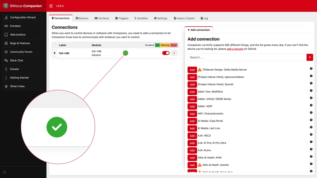
Task: Add 7thSense Design Delta Media Server
Action: coord(192,70)
